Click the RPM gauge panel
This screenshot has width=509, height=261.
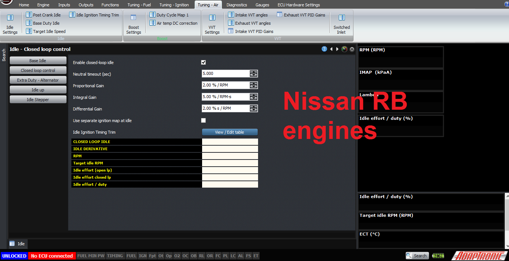[x=401, y=57]
